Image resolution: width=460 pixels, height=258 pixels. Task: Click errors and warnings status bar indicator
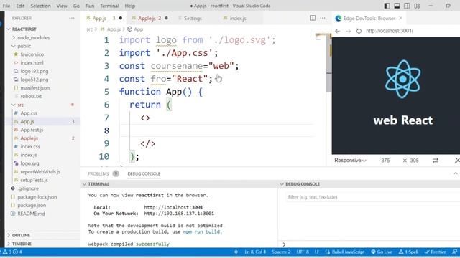[12, 252]
